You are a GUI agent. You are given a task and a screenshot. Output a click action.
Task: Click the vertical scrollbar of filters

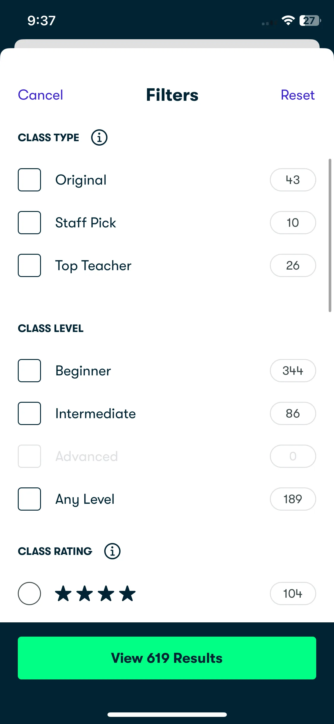330,235
